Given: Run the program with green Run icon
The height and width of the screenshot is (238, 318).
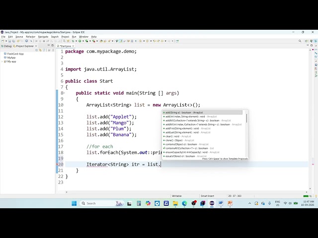Looking at the screenshot, I should (80, 41).
